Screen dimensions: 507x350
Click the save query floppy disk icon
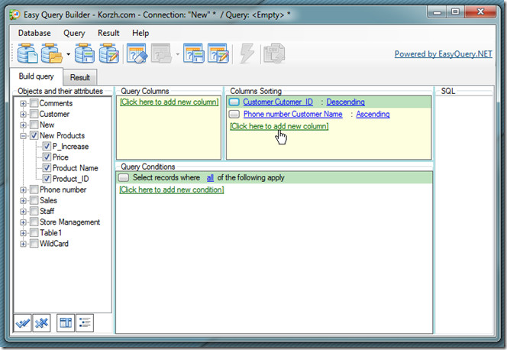point(194,53)
